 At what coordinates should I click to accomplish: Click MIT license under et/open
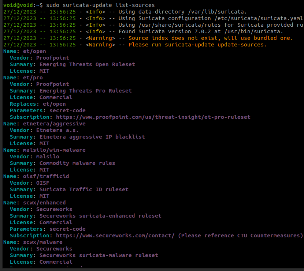point(44,71)
